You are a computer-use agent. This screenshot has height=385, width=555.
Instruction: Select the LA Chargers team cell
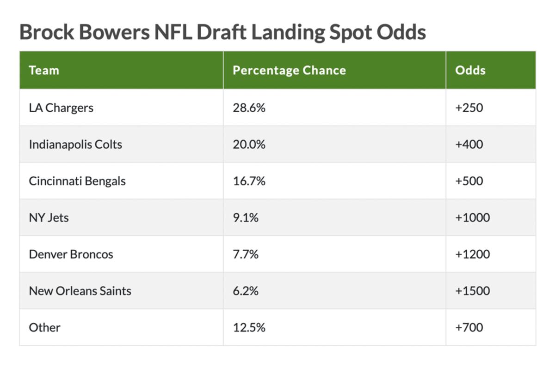point(121,108)
